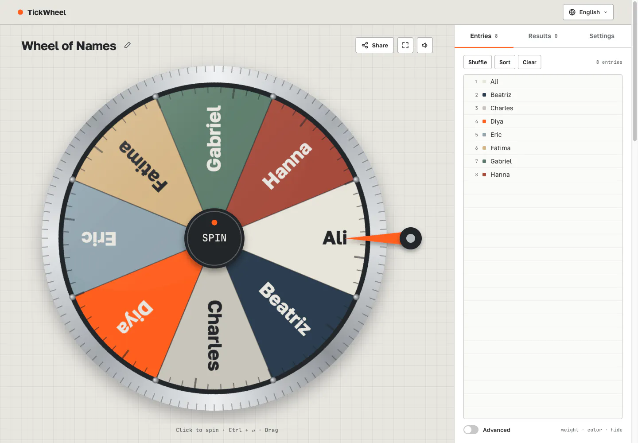Click Gabriel's green color swatch
638x443 pixels.
point(484,161)
